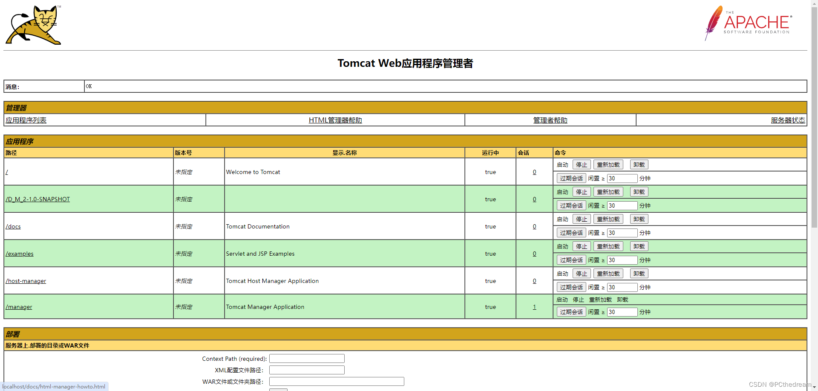Expire sessions for /examples
This screenshot has height=391, width=818.
pyautogui.click(x=571, y=260)
